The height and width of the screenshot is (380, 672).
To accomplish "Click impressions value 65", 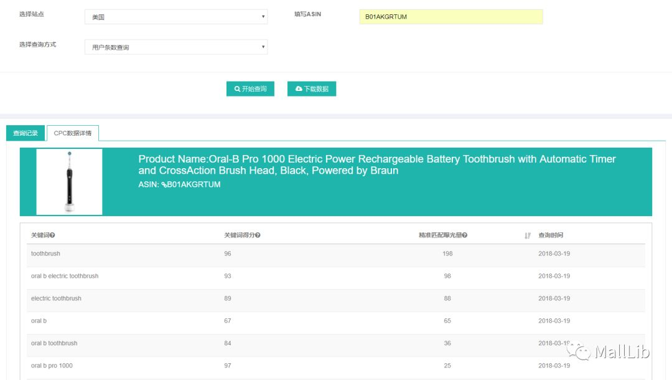I will click(447, 320).
